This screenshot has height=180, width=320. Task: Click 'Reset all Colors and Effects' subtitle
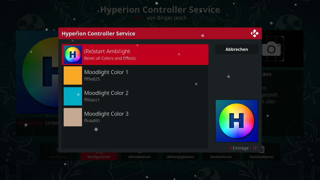[x=110, y=58]
